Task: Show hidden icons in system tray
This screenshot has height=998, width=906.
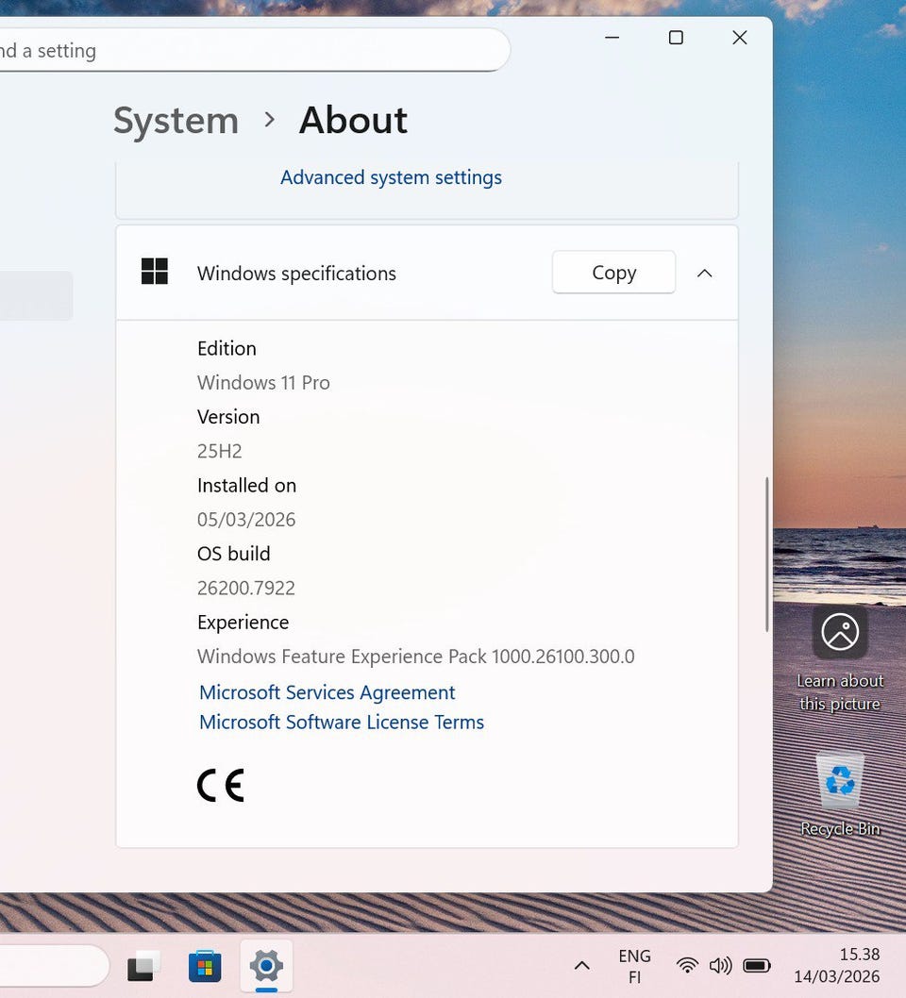Action: (x=582, y=966)
